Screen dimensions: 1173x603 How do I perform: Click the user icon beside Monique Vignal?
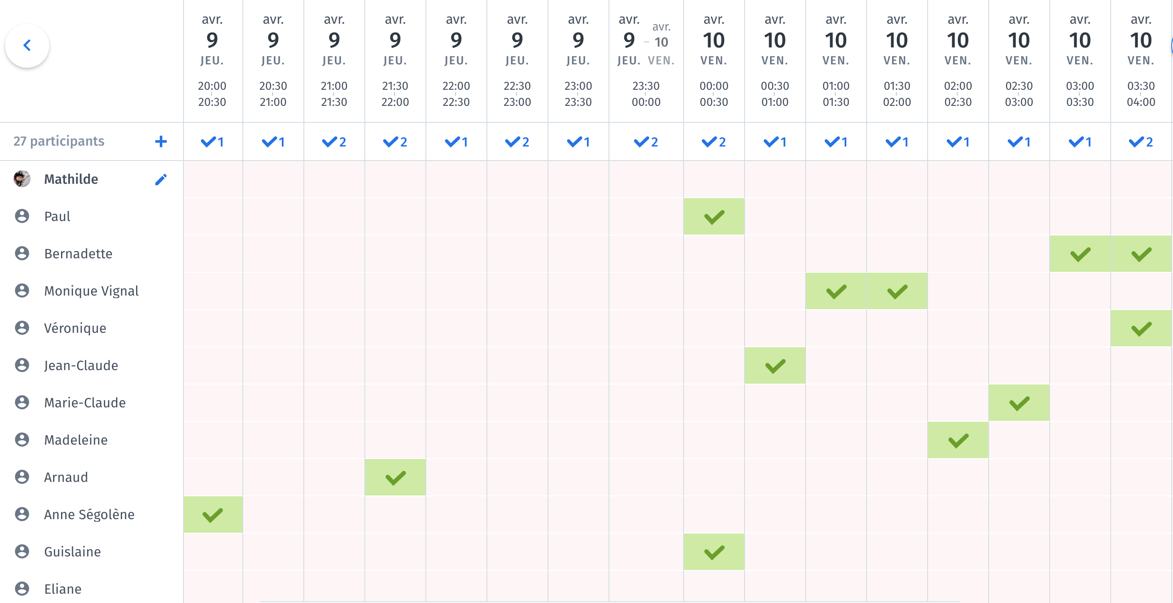(x=22, y=291)
